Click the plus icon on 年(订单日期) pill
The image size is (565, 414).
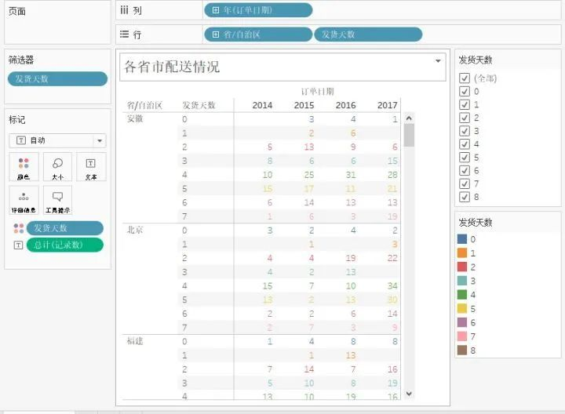(216, 10)
